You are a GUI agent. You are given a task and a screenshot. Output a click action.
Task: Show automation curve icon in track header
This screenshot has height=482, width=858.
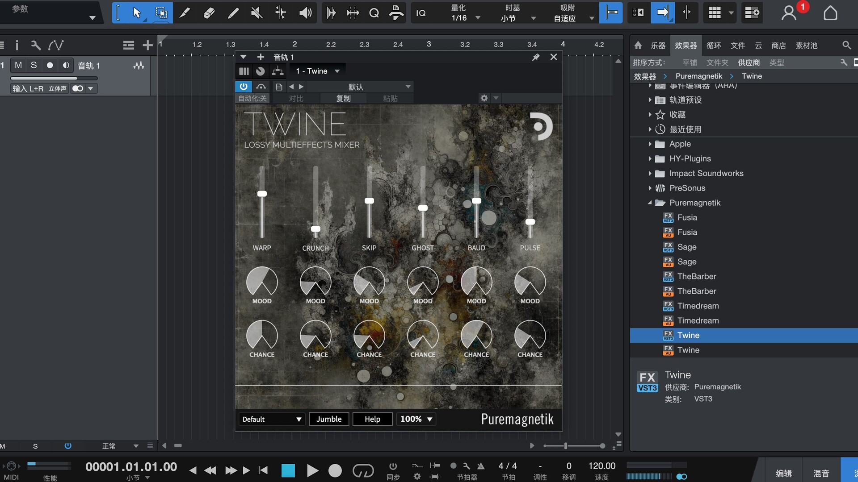[56, 45]
